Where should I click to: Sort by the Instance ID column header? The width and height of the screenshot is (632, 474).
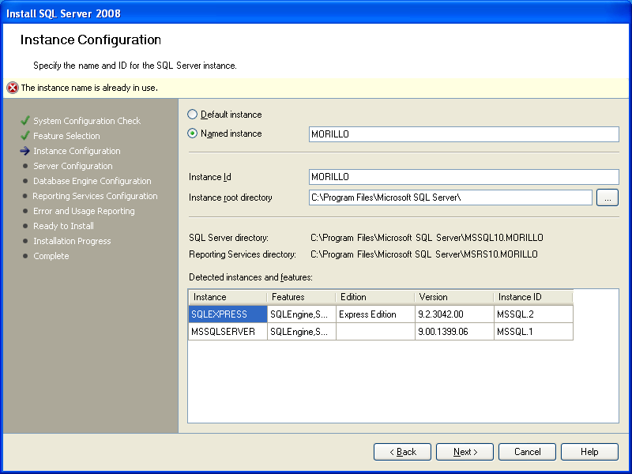point(533,297)
